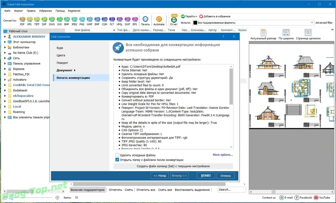
Task: Set preview to Страница целиком
Action: tap(308, 35)
